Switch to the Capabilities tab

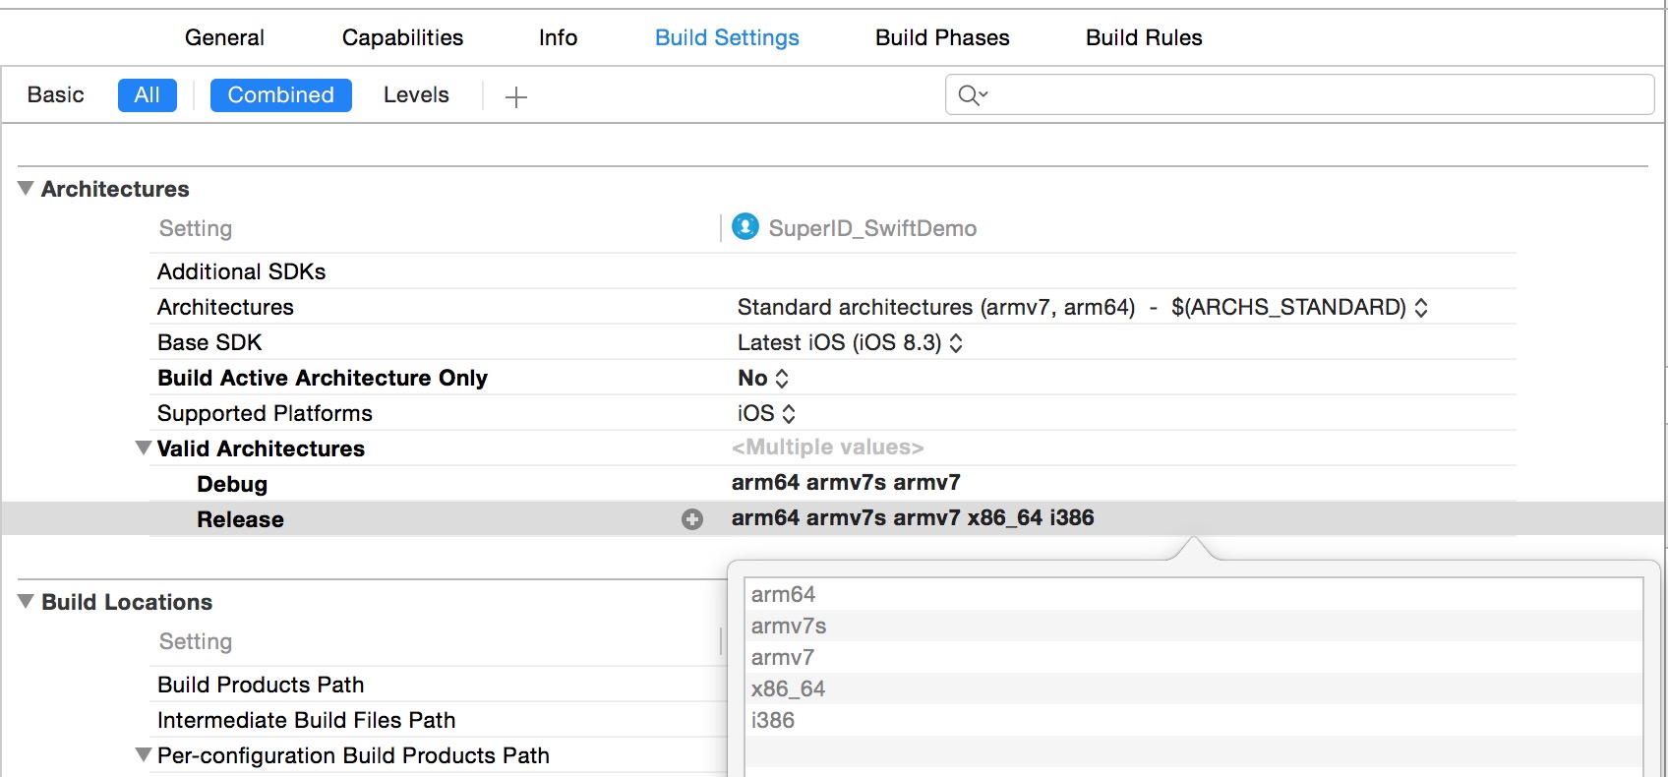coord(402,37)
